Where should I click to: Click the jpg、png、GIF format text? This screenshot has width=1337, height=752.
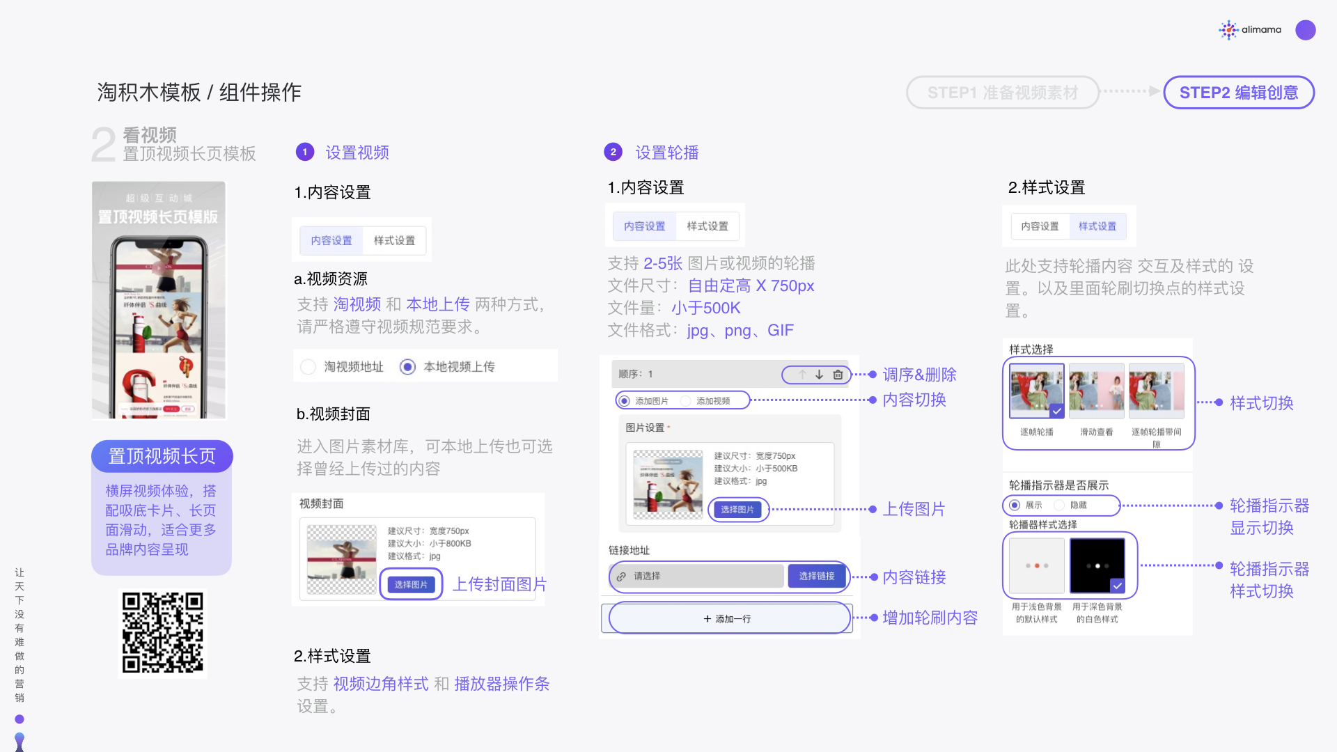[740, 330]
